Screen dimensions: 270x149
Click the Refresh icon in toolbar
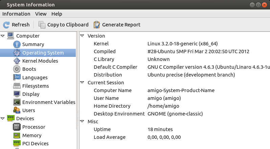pos(6,25)
